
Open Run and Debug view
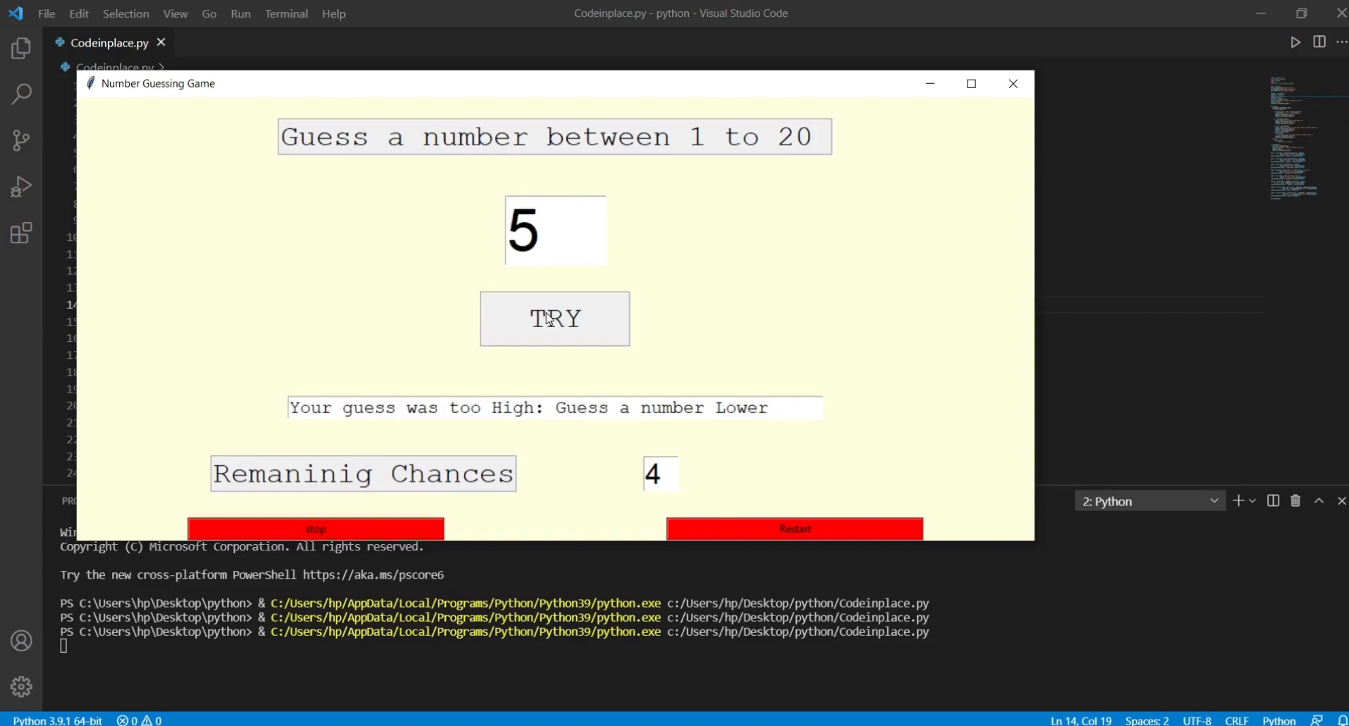[21, 187]
